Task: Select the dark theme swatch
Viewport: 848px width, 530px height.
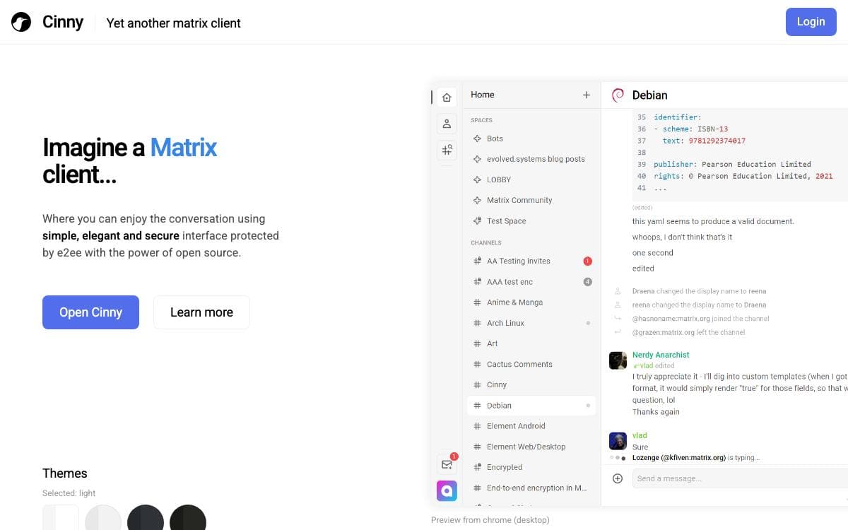Action: (146, 517)
